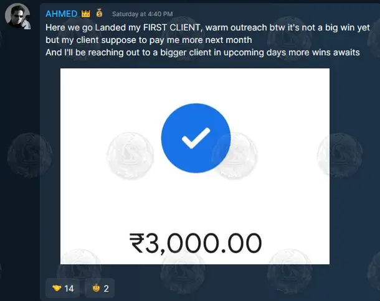The image size is (380, 301).
Task: Click the handshake emoji in the reactions
Action: 57,288
